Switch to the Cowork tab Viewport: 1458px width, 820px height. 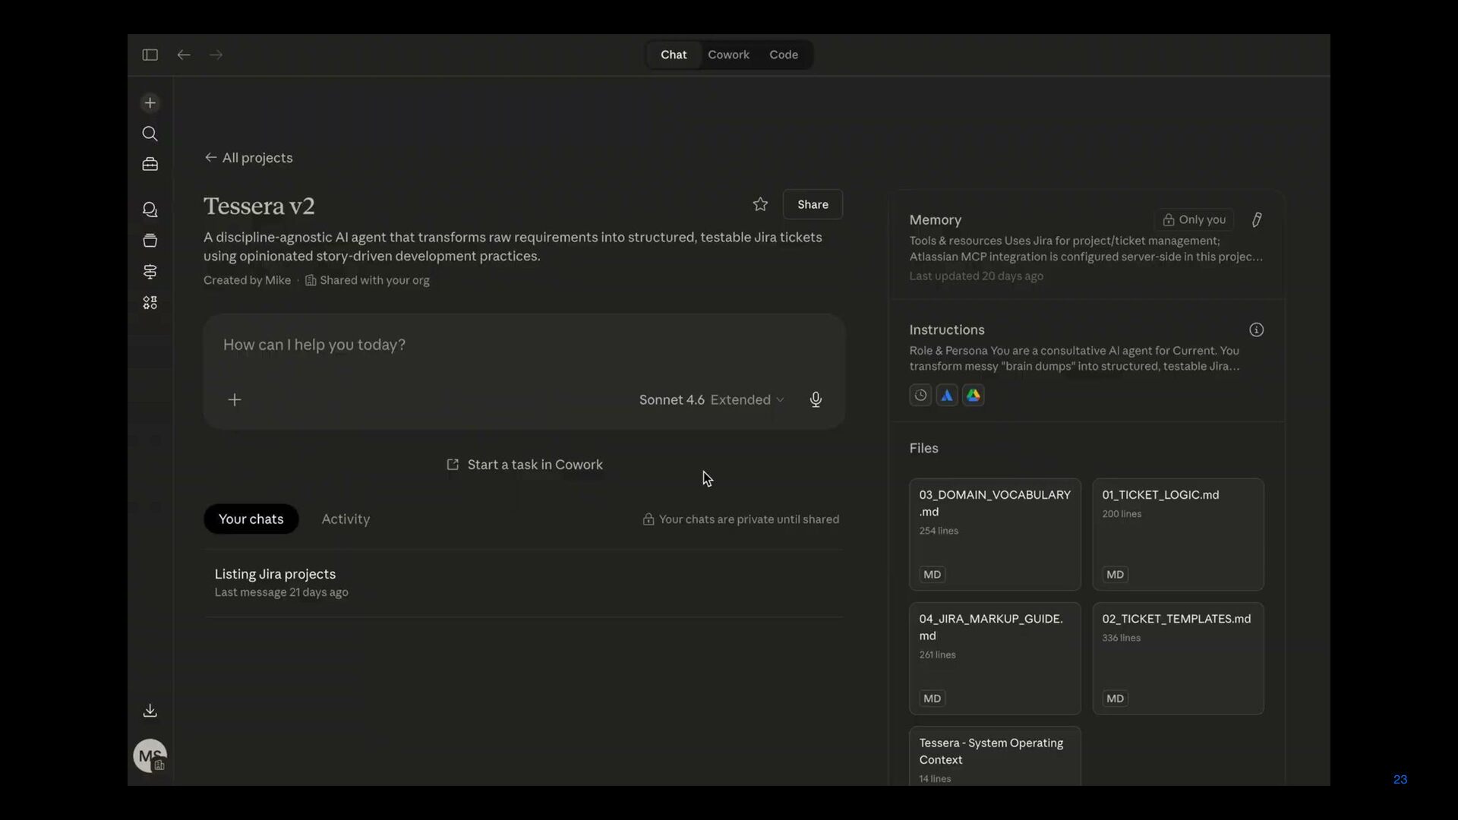coord(728,55)
